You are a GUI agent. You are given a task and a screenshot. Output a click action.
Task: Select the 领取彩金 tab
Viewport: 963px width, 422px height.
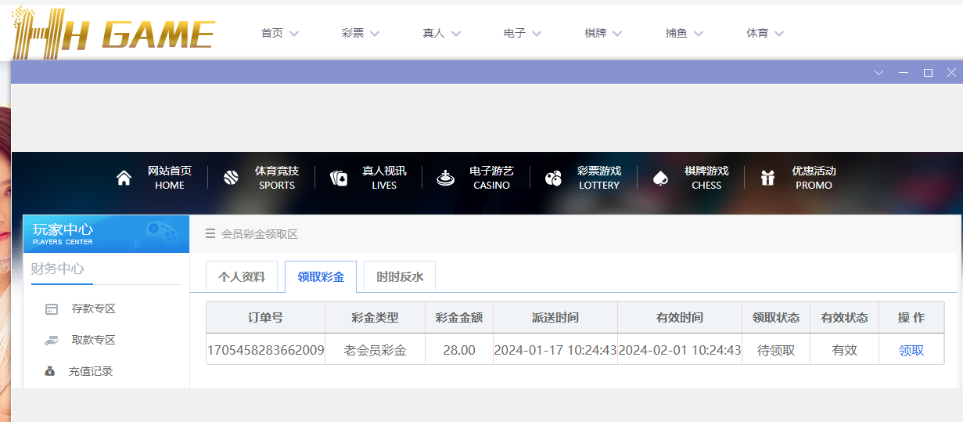pos(320,277)
